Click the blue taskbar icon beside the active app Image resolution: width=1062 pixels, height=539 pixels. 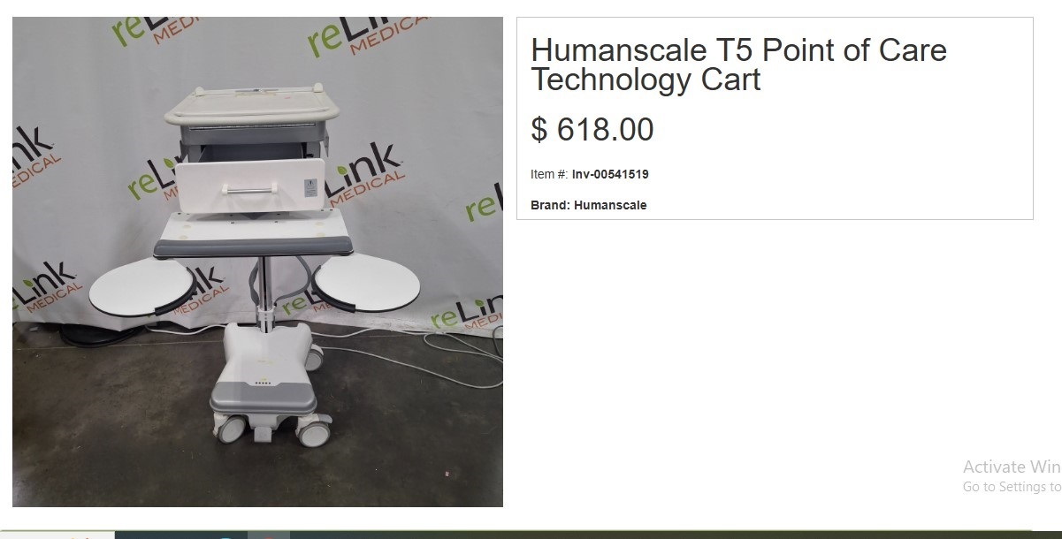pos(226,535)
